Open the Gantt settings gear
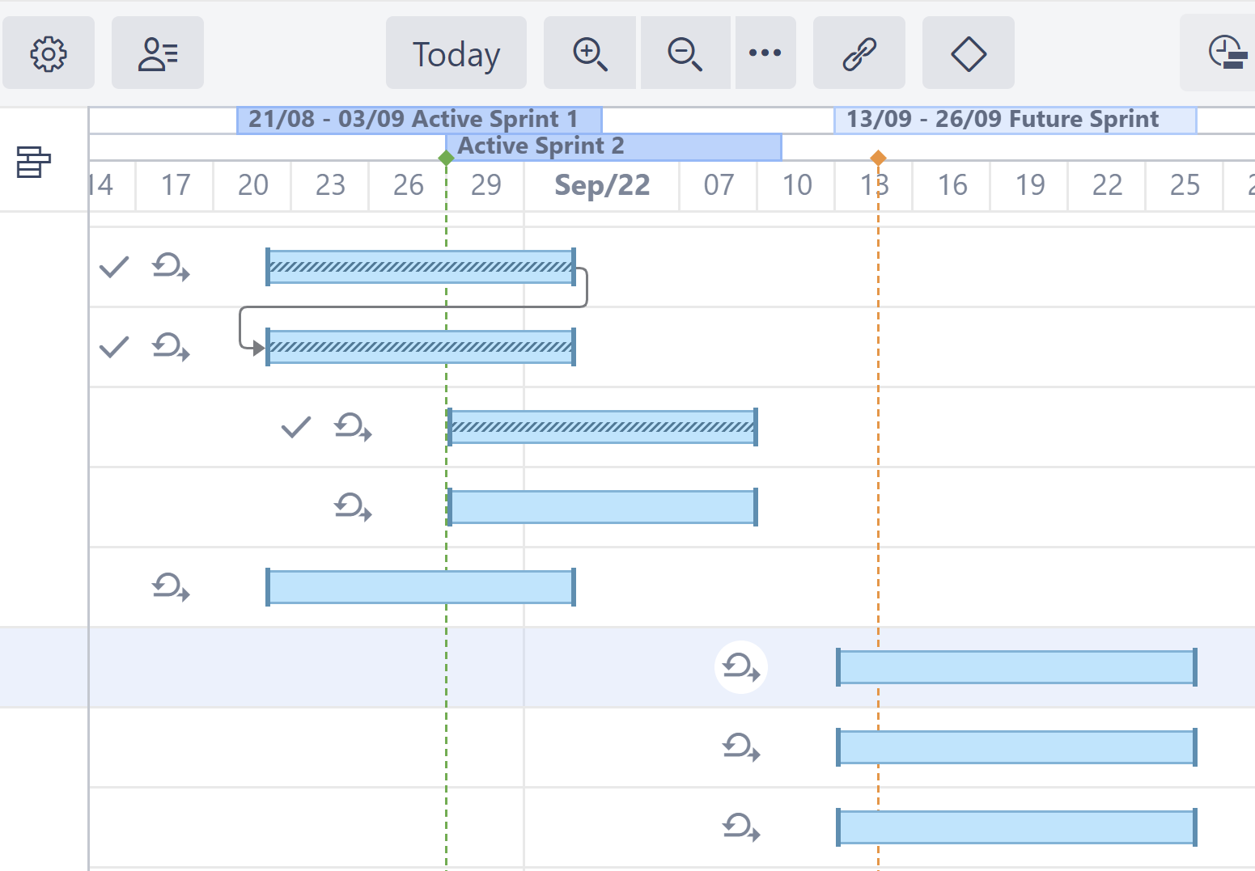 49,54
